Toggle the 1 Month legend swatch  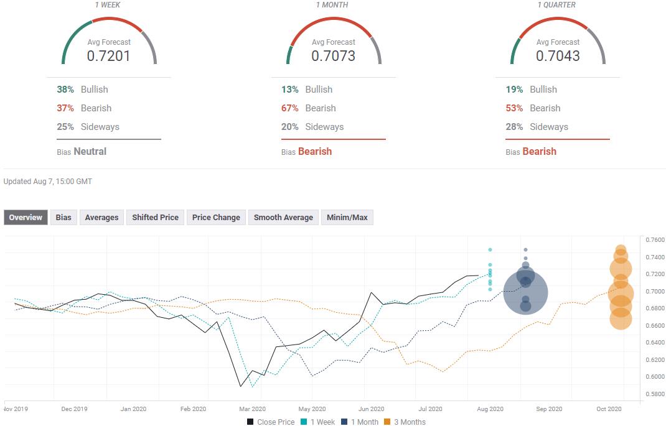(344, 422)
